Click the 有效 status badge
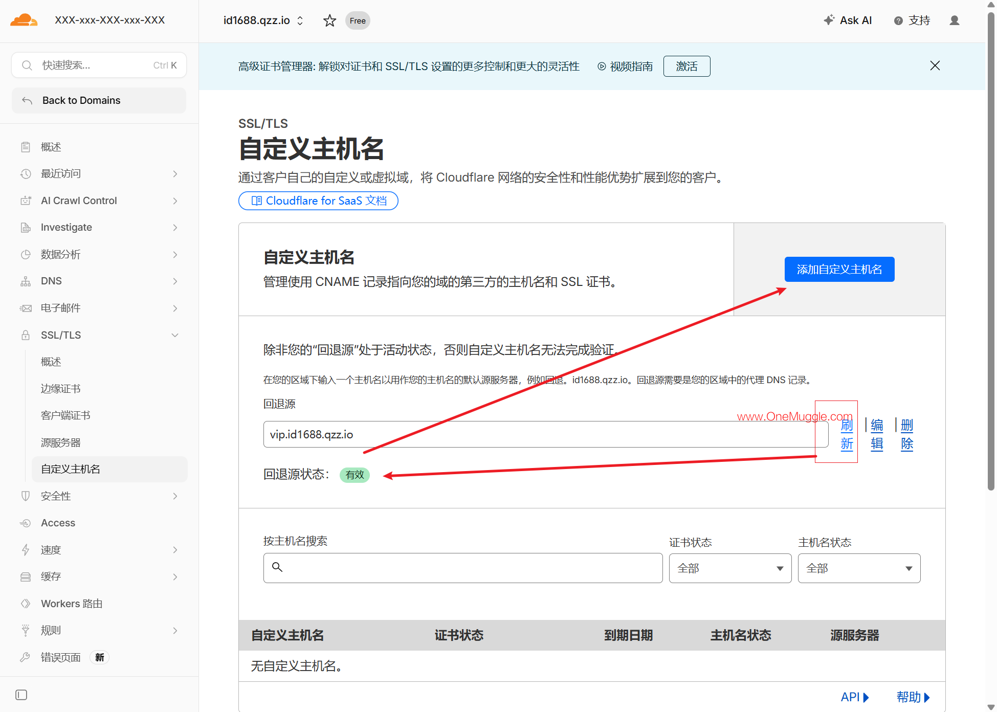The image size is (997, 712). click(x=355, y=475)
